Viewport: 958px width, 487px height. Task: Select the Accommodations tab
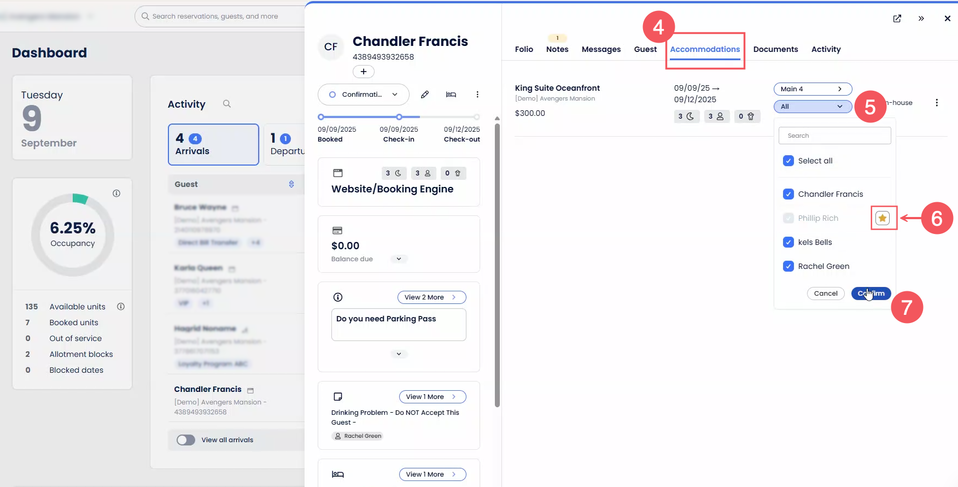(705, 49)
